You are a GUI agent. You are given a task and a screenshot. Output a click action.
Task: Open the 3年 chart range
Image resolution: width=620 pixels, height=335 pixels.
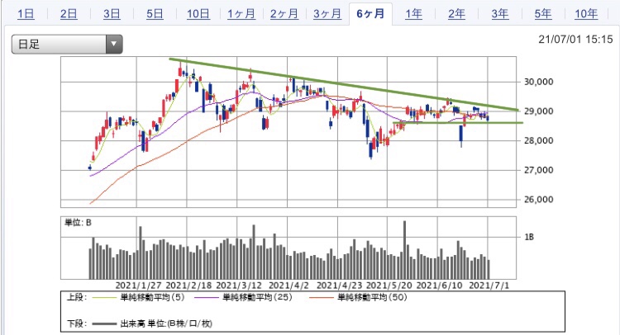[x=500, y=14]
